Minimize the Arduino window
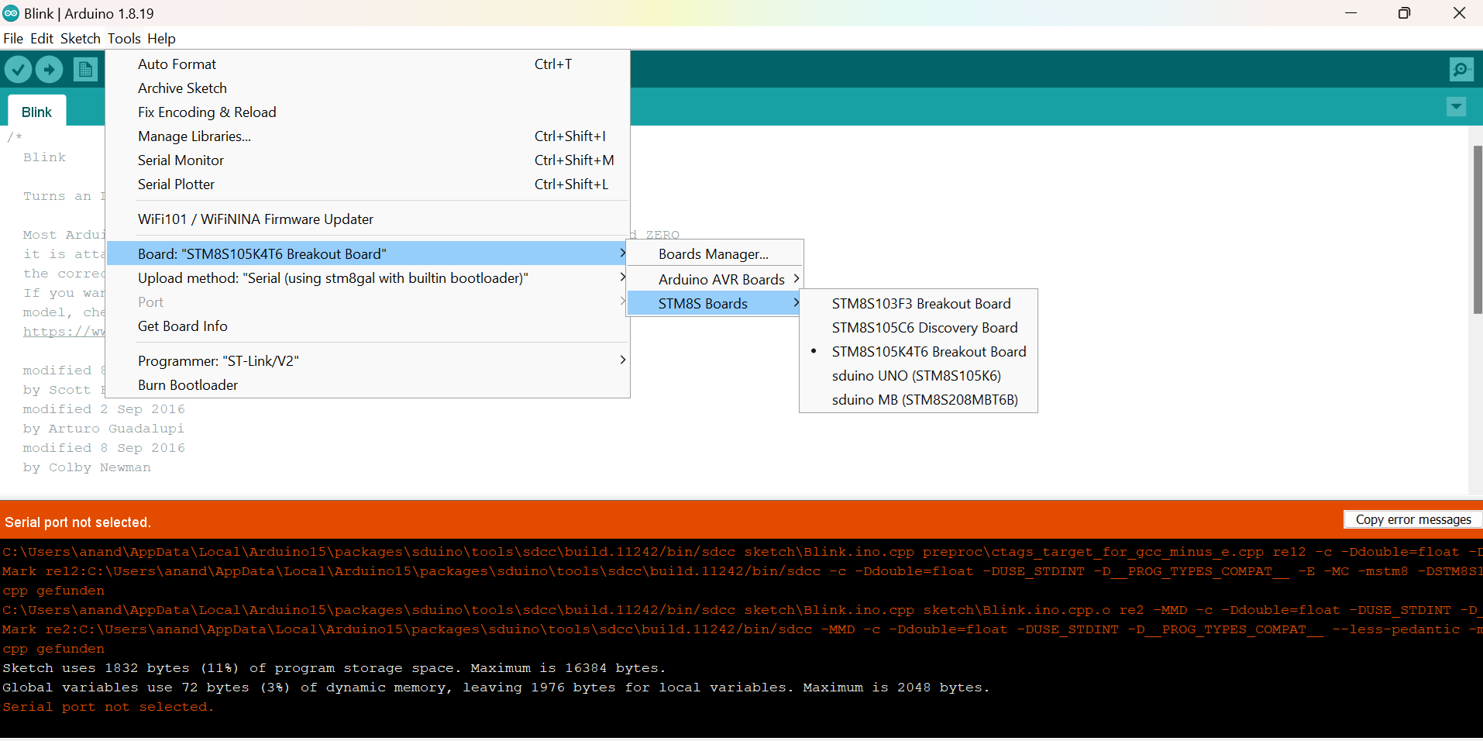 click(x=1351, y=13)
